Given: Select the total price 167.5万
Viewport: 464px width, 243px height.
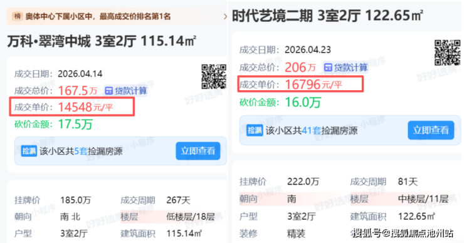Looking at the screenshot, I should (x=78, y=91).
